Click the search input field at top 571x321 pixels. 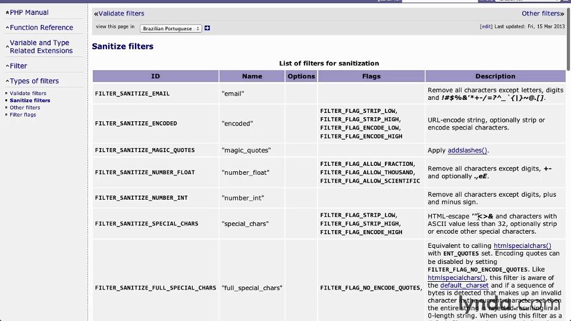440,1
